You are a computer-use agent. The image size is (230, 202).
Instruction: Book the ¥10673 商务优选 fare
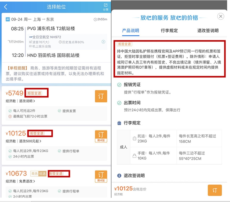coord(101,176)
